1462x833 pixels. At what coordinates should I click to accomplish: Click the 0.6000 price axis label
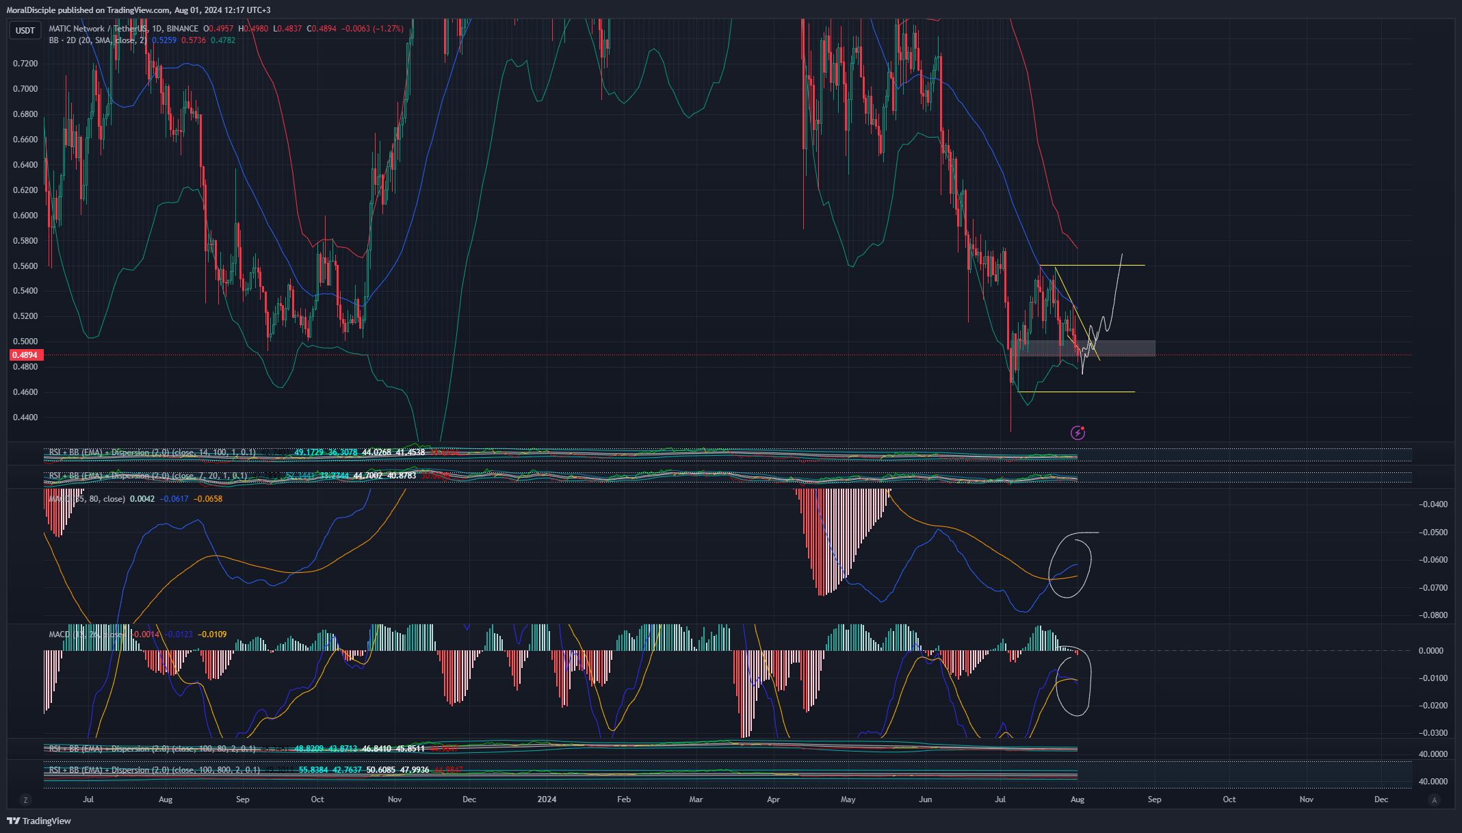tap(25, 216)
